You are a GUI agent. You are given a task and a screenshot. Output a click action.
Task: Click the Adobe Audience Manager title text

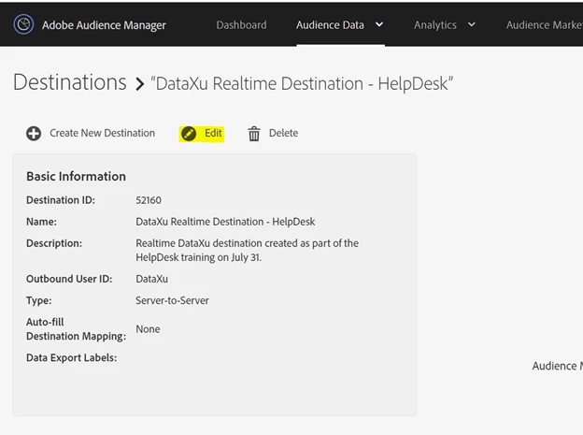[104, 25]
